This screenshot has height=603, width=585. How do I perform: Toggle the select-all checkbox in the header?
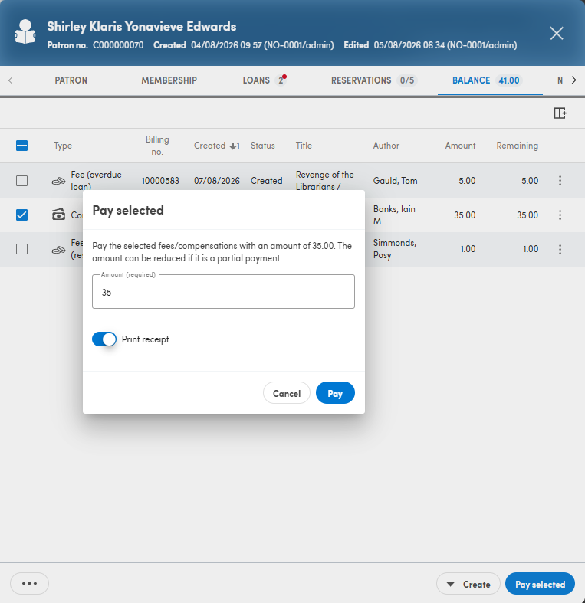pyautogui.click(x=22, y=146)
